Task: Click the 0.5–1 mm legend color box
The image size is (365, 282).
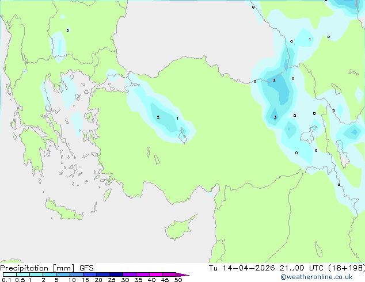Action: pyautogui.click(x=23, y=275)
